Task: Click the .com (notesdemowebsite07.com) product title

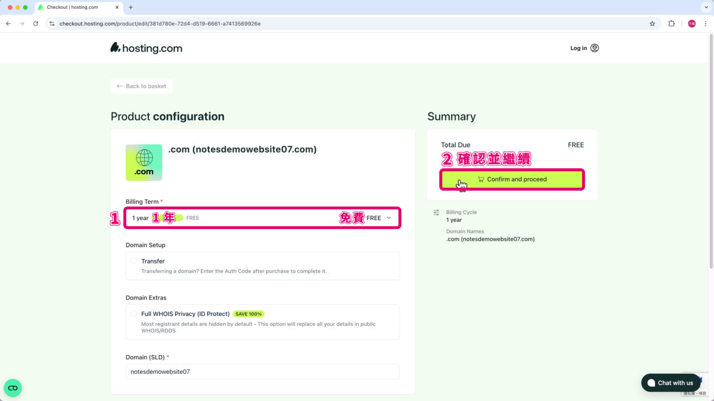Action: (x=242, y=149)
